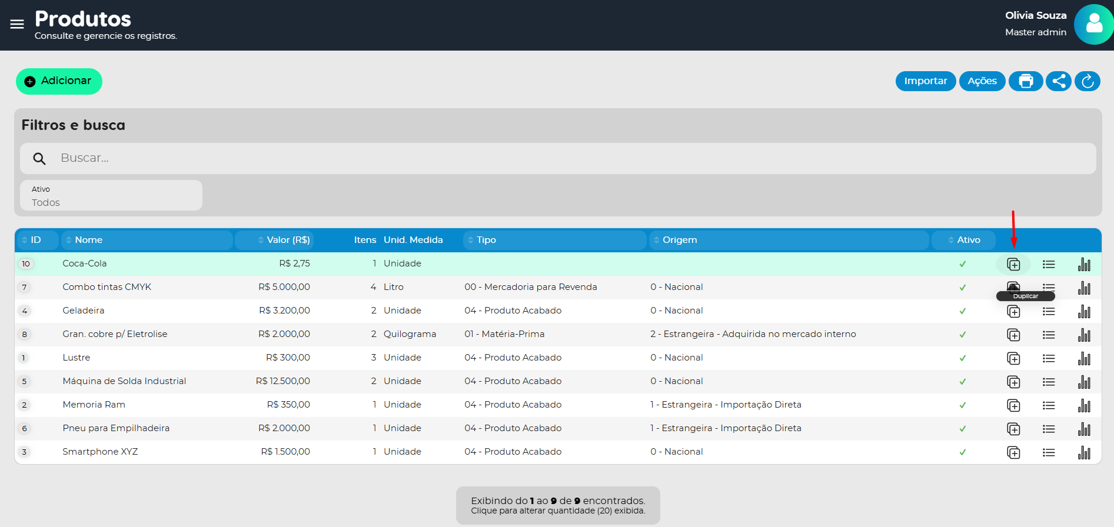Duplicate the Smartphone XYZ product
The width and height of the screenshot is (1114, 527).
(x=1013, y=452)
